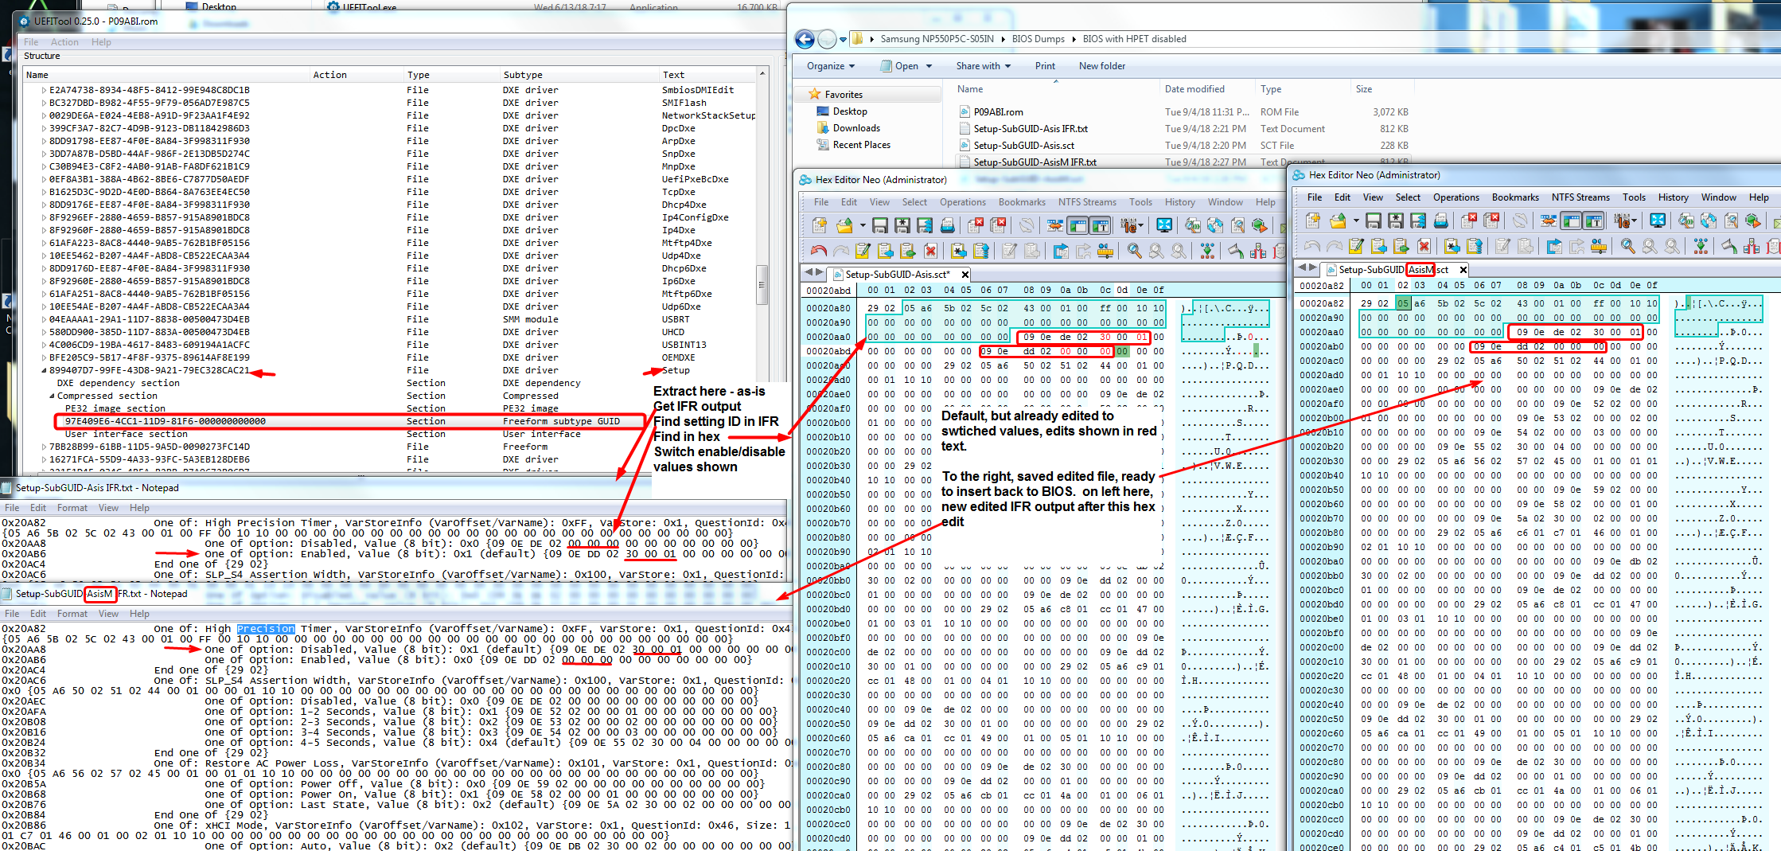
Task: Open recent files arrow beside folder icon, left Hex Editor
Action: coord(863,225)
